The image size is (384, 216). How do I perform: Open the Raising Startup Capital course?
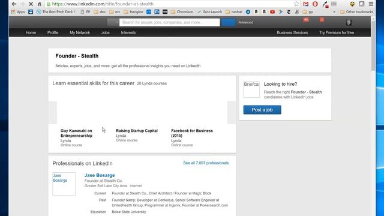[x=137, y=131]
